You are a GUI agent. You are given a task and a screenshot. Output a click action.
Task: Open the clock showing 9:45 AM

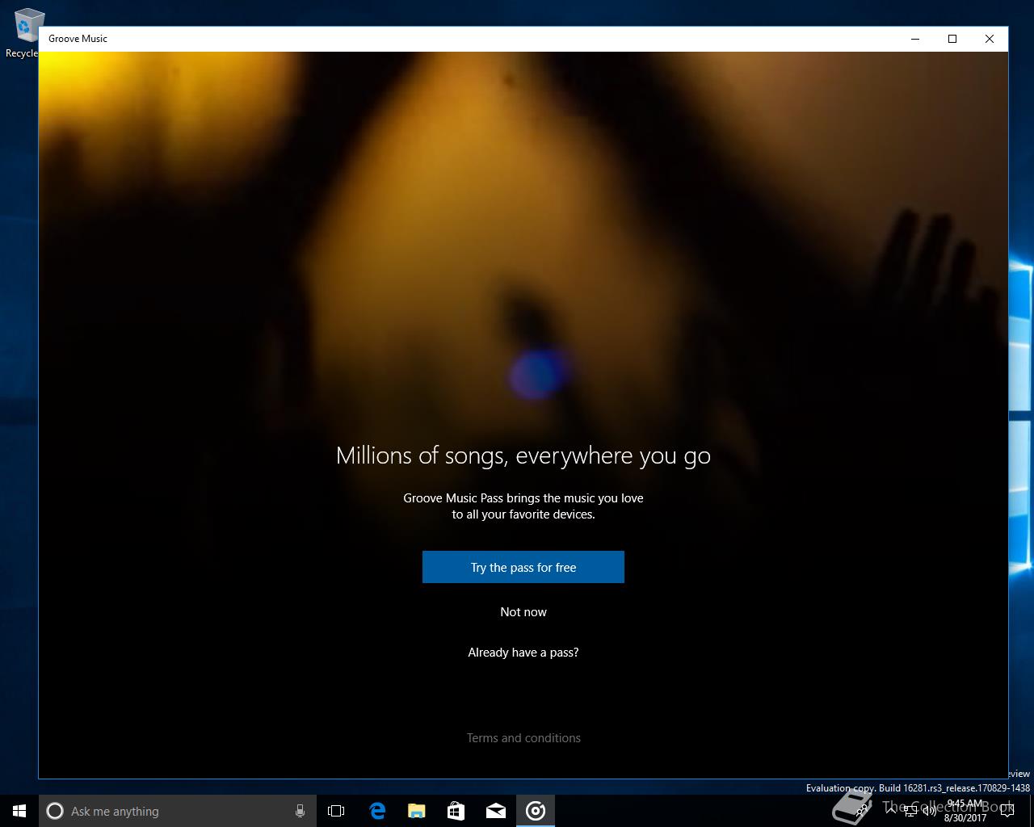click(965, 811)
